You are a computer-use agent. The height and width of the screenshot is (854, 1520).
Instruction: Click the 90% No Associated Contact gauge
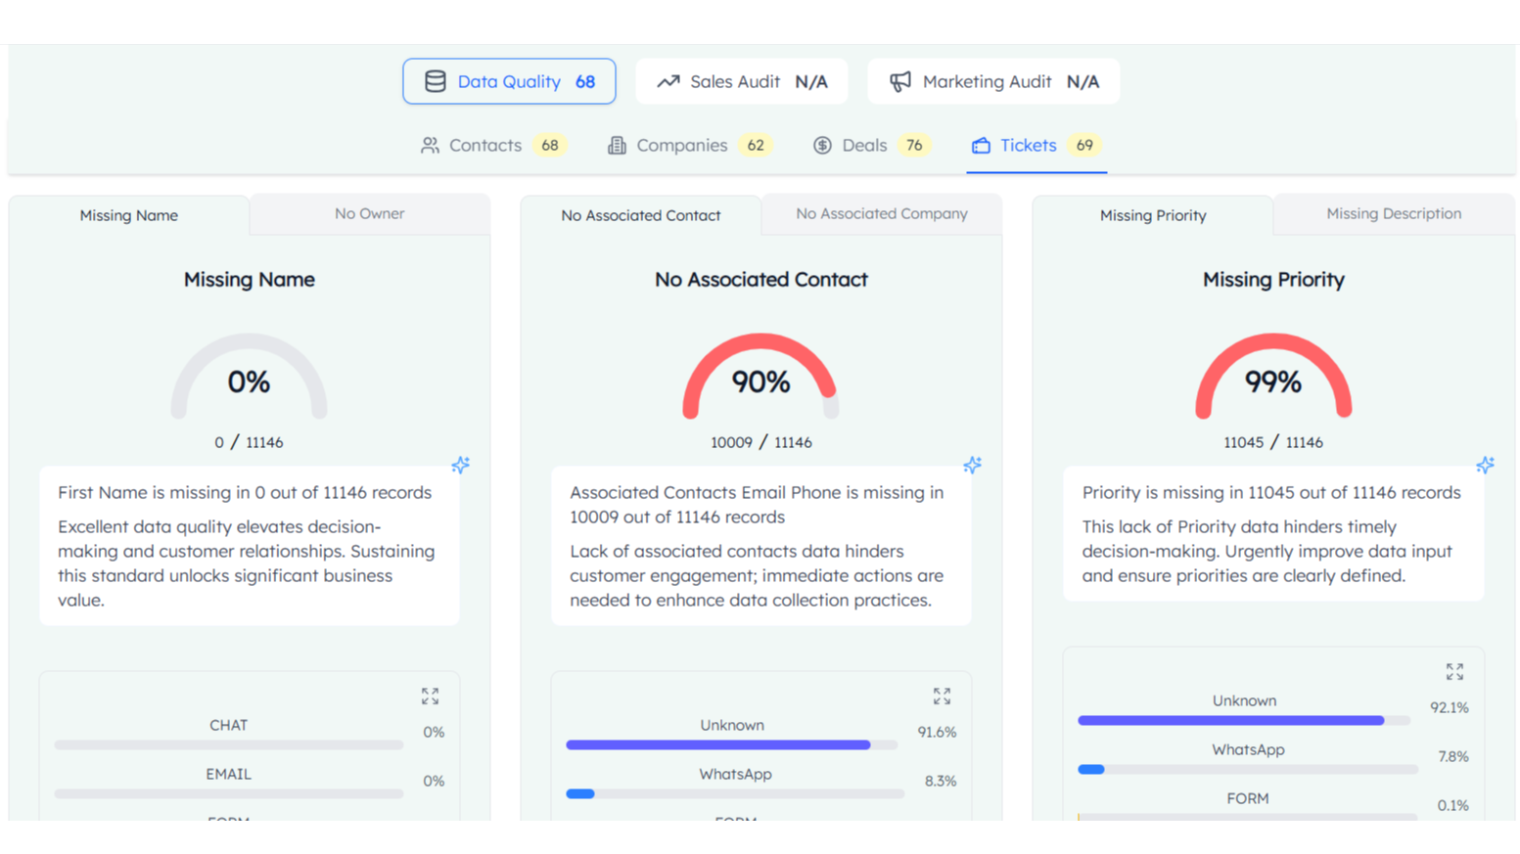pos(760,379)
